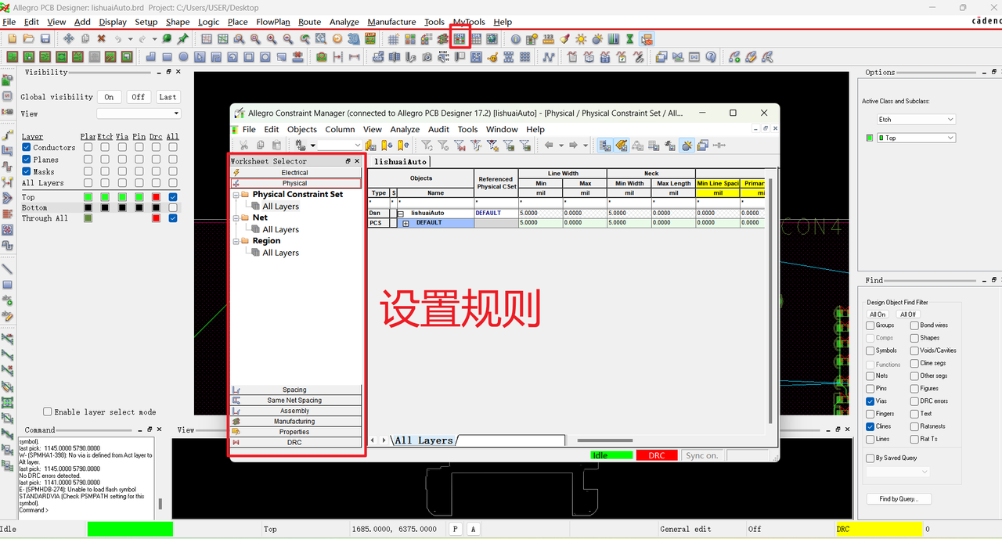Check the By Saved Query checkbox
Viewport: 1002px width, 539px height.
870,458
